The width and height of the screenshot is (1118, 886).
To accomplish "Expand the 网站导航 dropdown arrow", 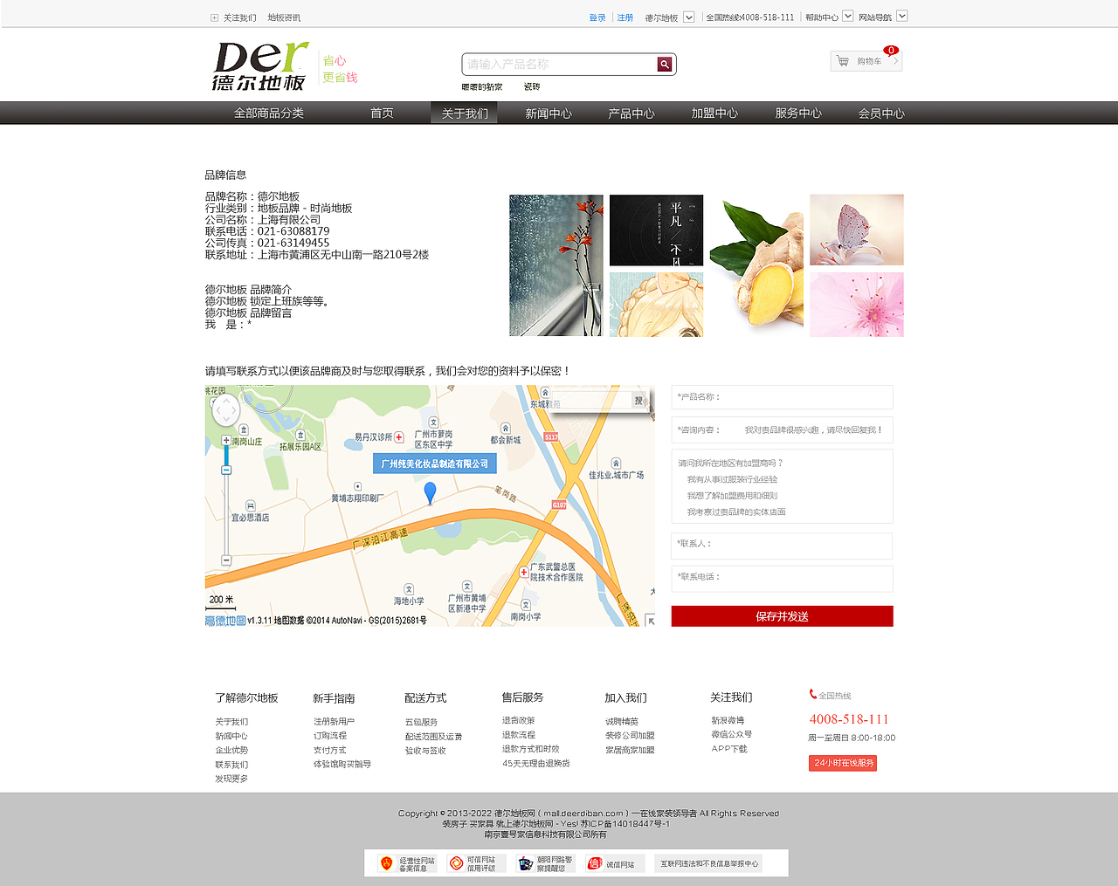I will tap(902, 16).
